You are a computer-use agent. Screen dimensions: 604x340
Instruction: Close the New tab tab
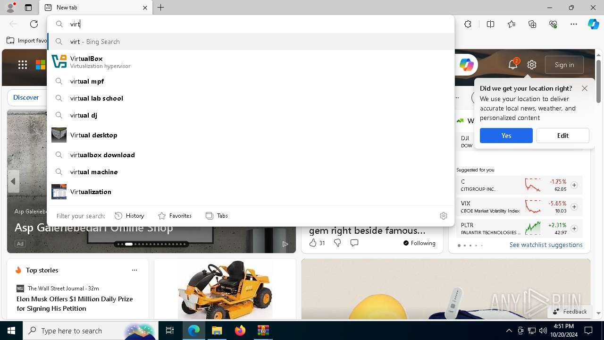pyautogui.click(x=145, y=8)
